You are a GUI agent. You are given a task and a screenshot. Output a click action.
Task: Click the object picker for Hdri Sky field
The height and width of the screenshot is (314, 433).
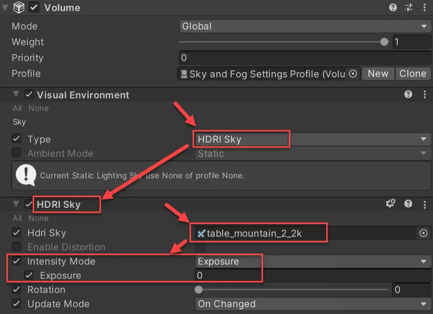[424, 233]
